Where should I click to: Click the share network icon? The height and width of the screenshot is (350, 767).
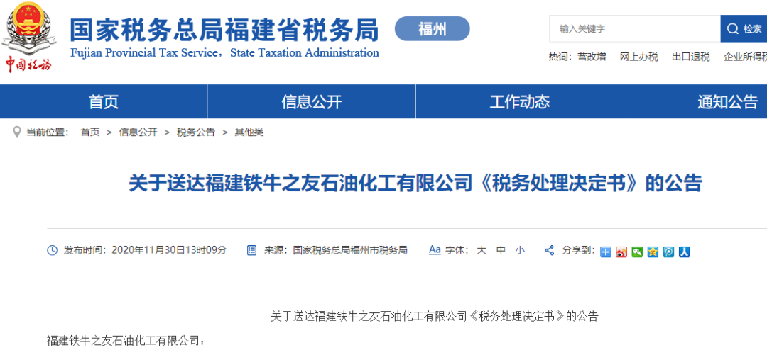tap(549, 251)
